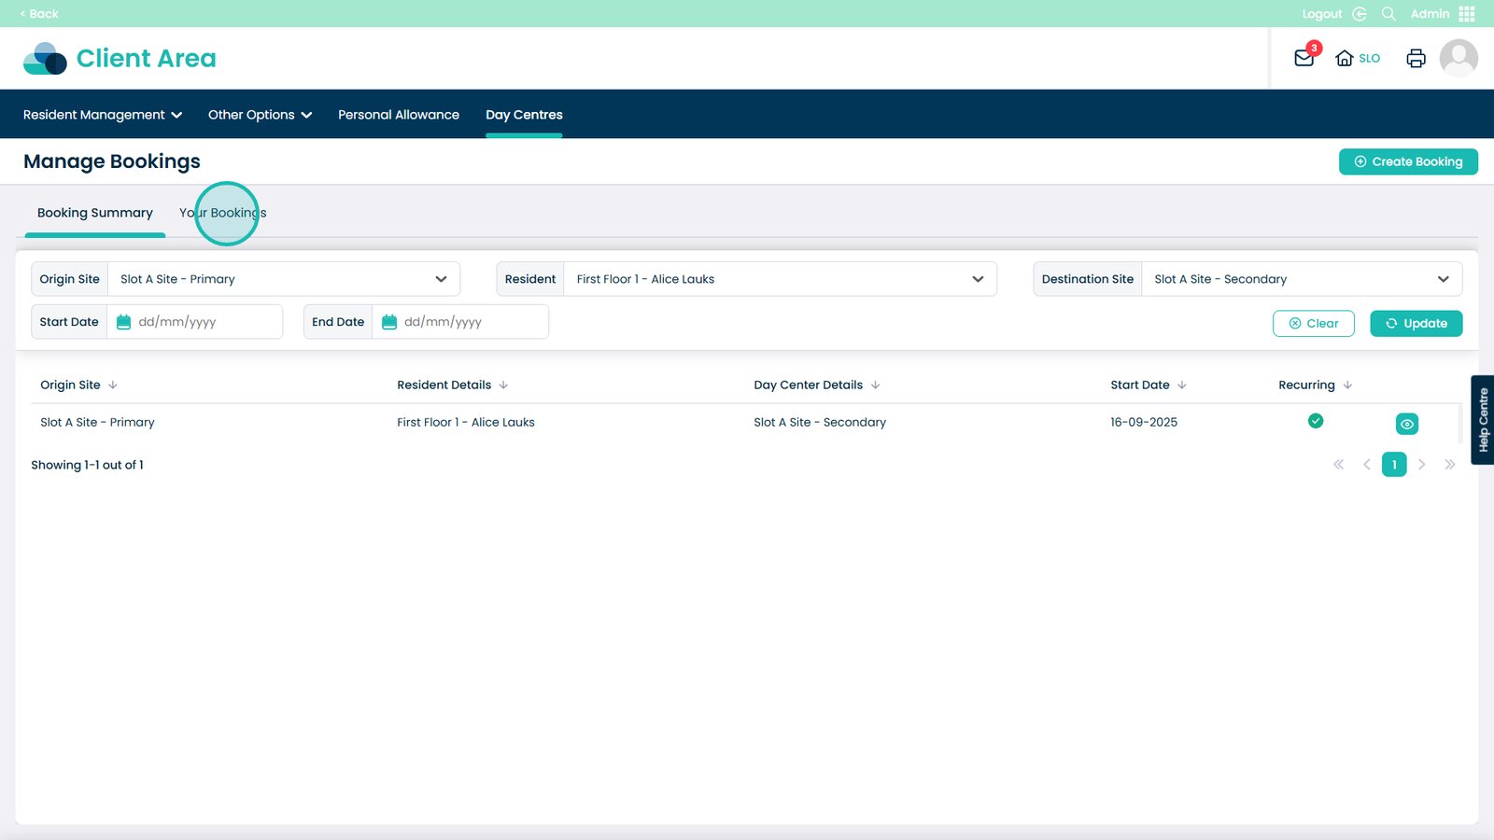Open the Help Centre side panel
The height and width of the screenshot is (840, 1494).
(x=1483, y=420)
